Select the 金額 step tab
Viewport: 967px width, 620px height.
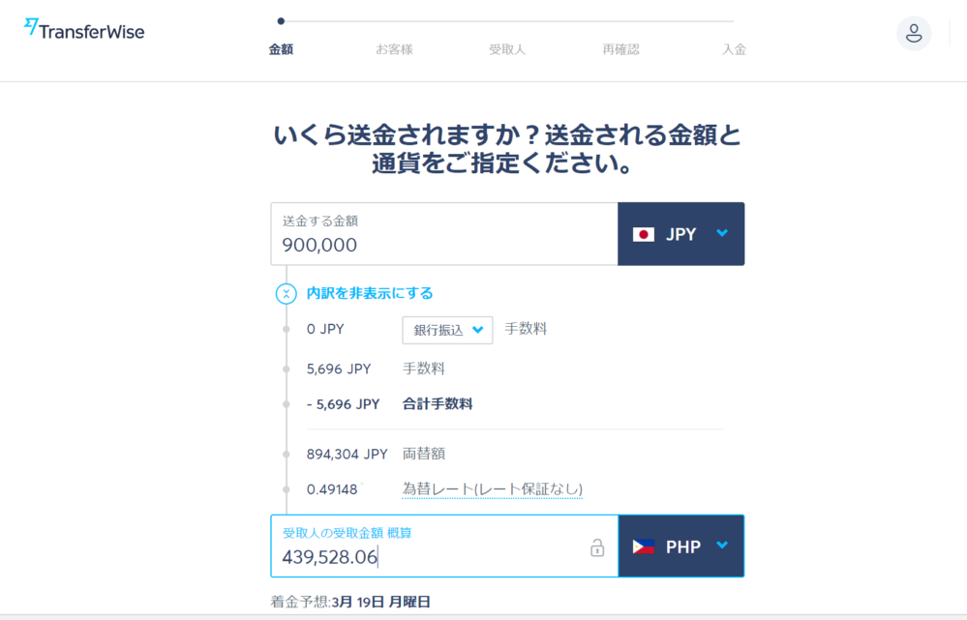(x=281, y=49)
